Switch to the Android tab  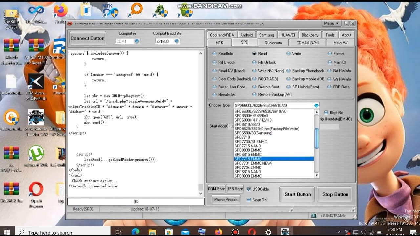[246, 35]
